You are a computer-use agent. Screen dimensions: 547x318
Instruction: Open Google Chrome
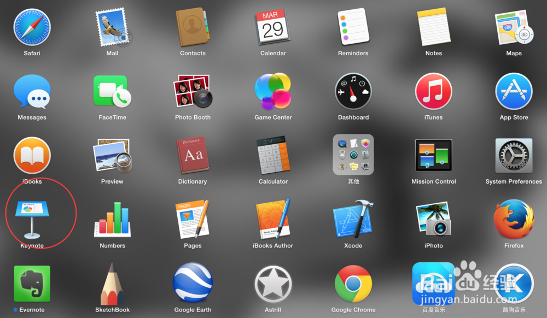click(353, 284)
